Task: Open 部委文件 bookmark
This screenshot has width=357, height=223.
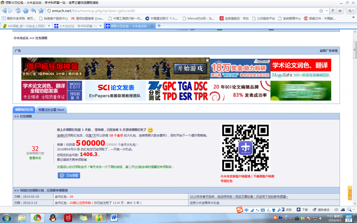Action: pyautogui.click(x=320, y=18)
